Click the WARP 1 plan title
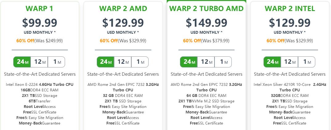The image size is (331, 130). tap(40, 9)
